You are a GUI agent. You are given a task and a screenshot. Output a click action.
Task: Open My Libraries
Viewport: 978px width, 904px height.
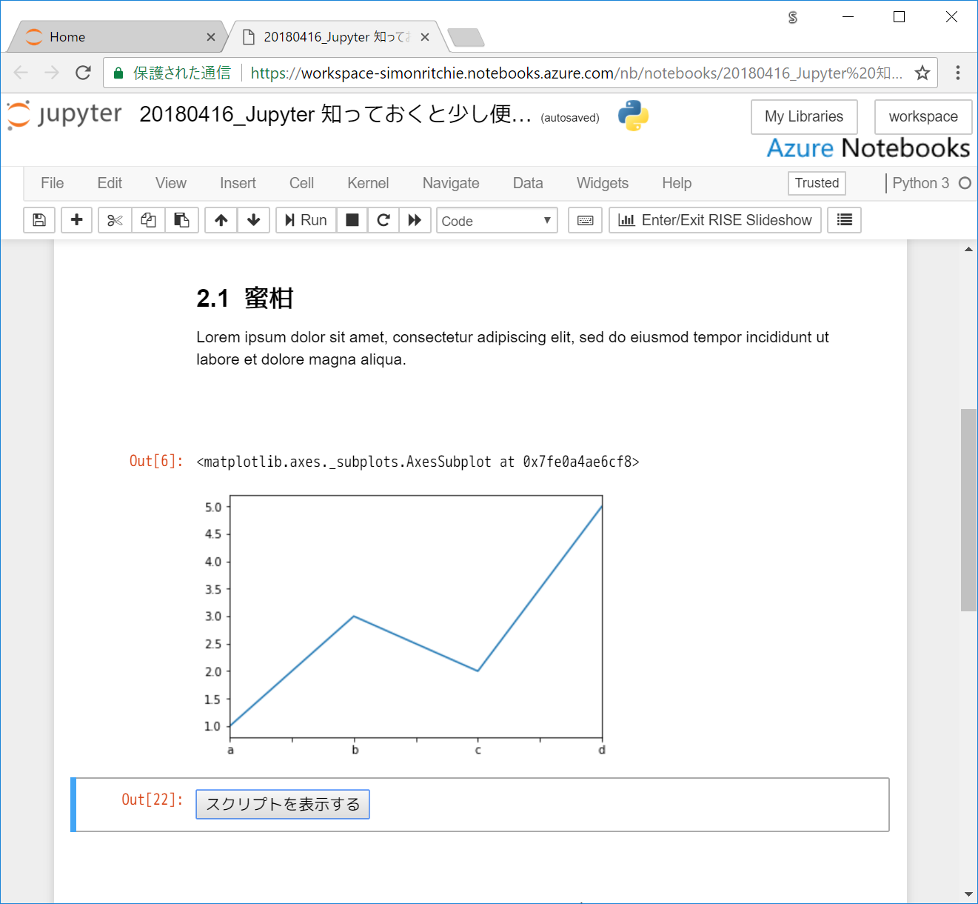(x=804, y=117)
